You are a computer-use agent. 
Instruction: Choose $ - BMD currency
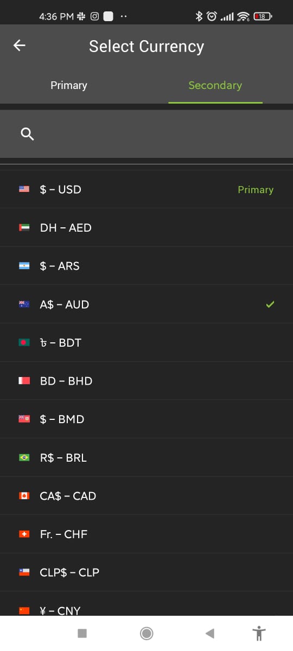tap(146, 419)
